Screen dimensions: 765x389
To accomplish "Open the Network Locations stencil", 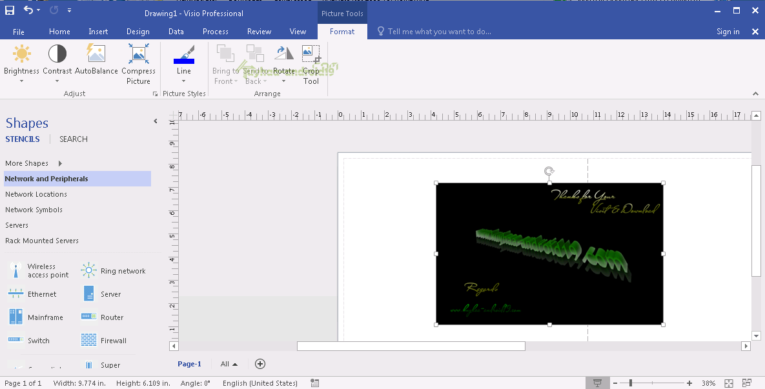I will point(36,194).
